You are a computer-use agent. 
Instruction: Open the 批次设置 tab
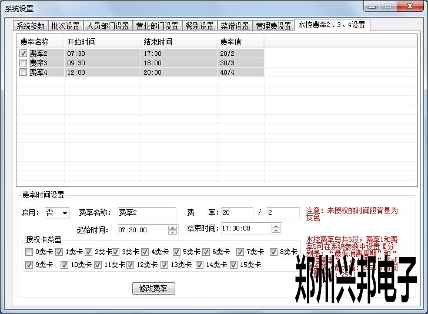click(65, 26)
